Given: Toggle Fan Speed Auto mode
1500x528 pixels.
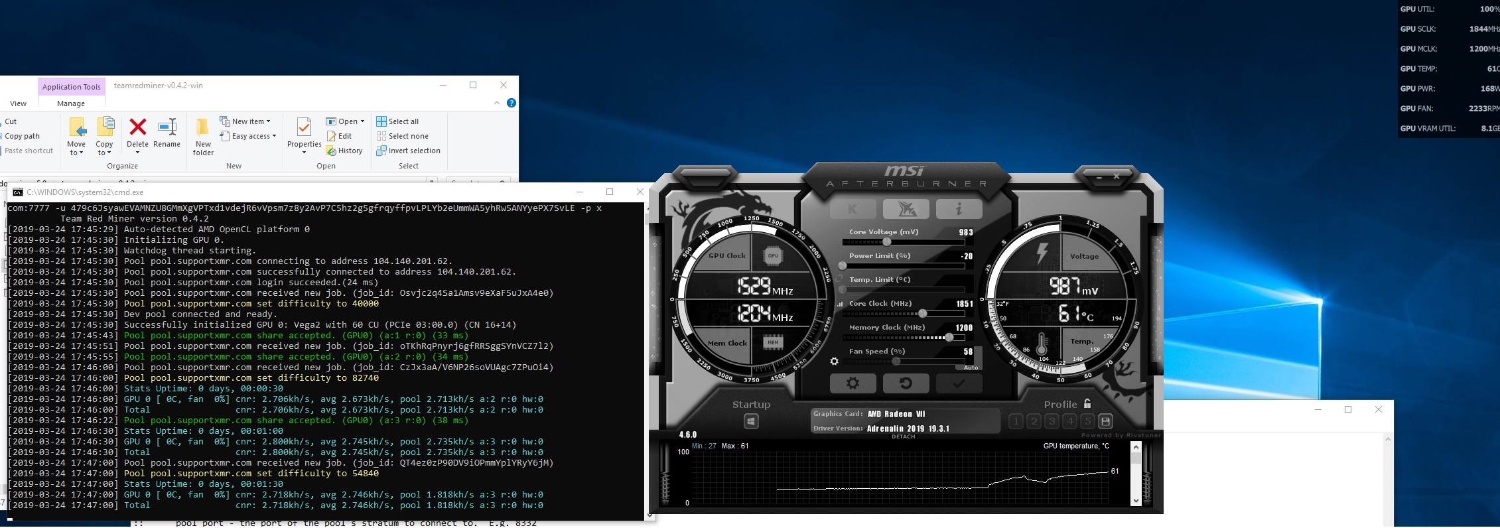Looking at the screenshot, I should [971, 367].
